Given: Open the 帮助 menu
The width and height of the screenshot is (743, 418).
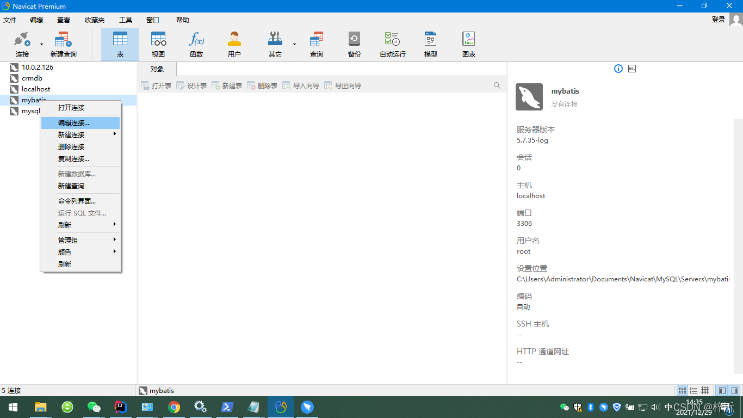Looking at the screenshot, I should [x=183, y=20].
